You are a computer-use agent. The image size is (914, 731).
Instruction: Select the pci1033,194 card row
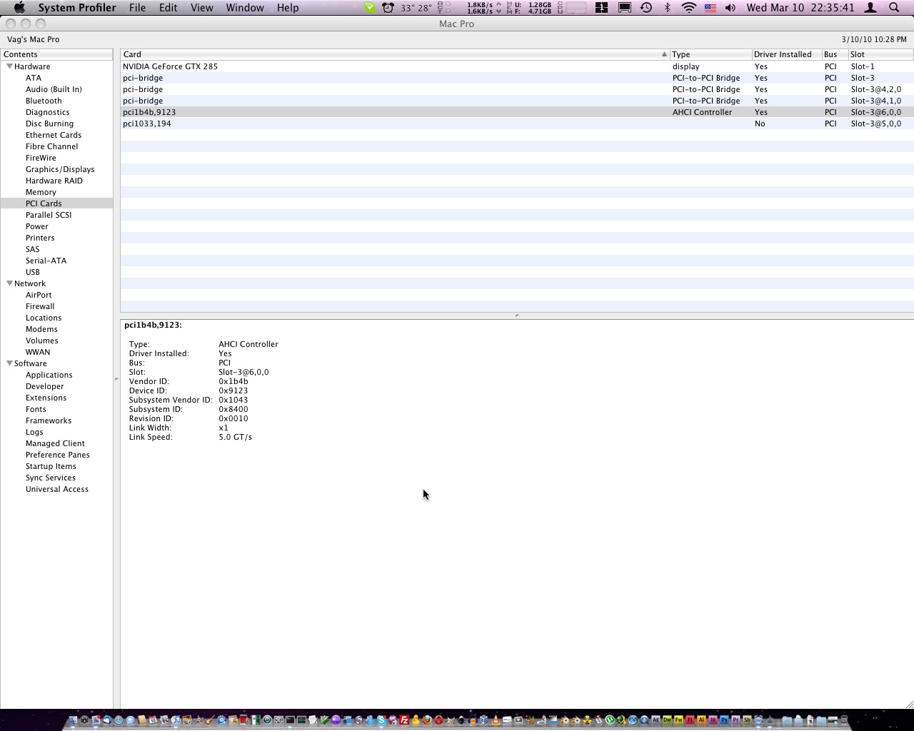(517, 123)
